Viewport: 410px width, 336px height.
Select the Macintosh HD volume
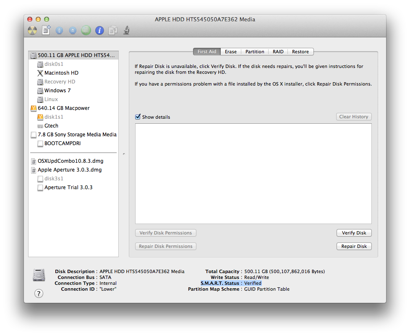(73, 73)
